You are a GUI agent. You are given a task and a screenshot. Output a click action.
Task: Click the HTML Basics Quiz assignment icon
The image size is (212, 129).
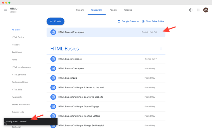(53, 78)
